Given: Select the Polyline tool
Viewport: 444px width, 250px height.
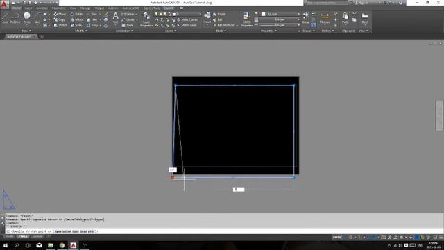Looking at the screenshot, I should 15,17.
